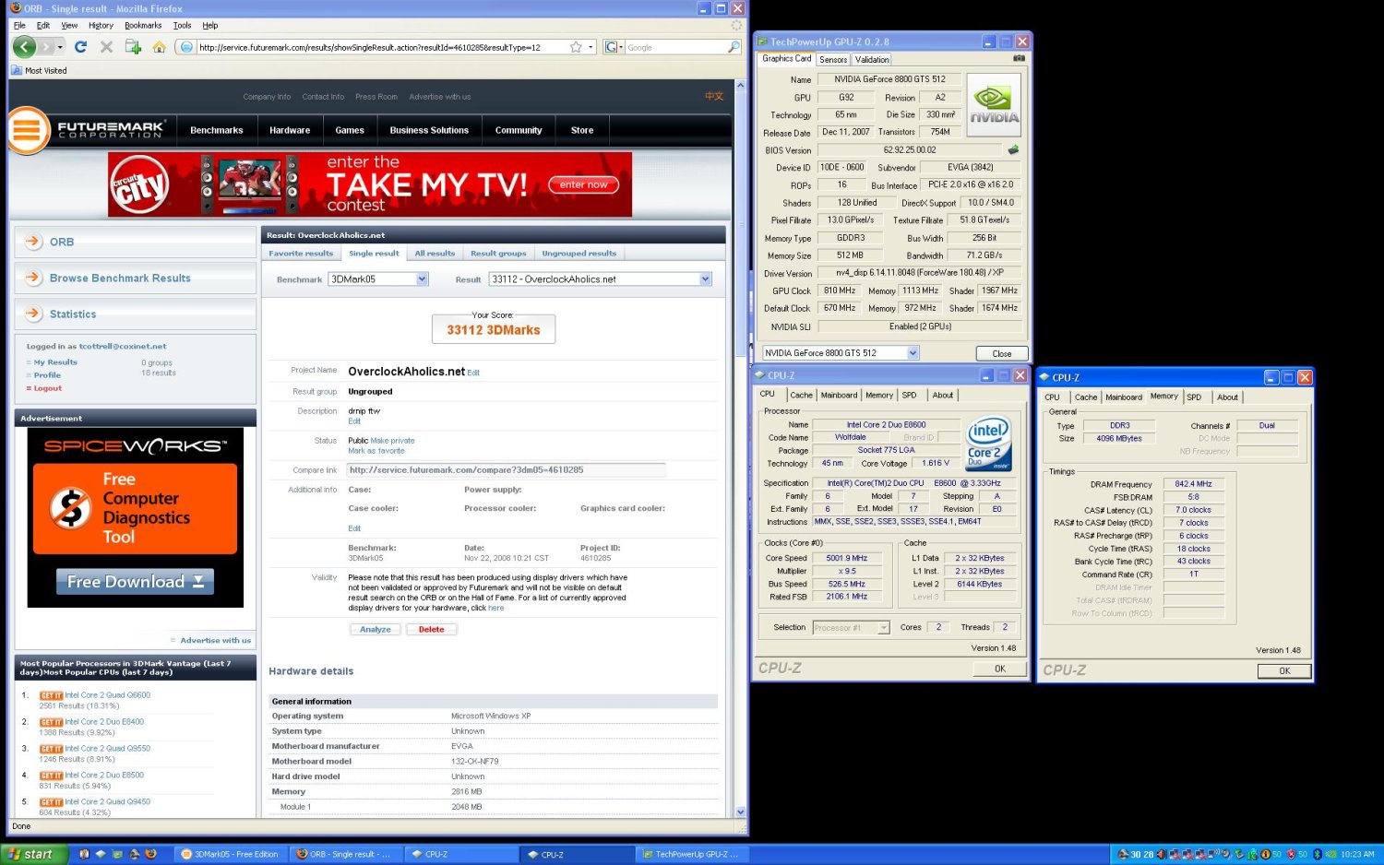This screenshot has height=865, width=1384.
Task: Click the Logout link
Action: point(48,388)
